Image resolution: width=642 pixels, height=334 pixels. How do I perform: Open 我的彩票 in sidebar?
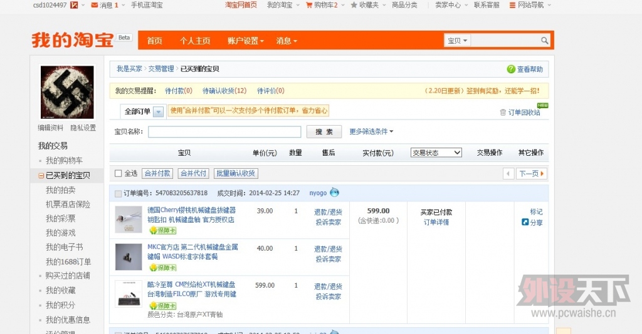pos(61,218)
